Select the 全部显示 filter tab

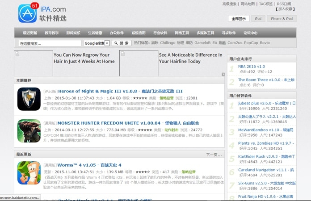click(239, 19)
